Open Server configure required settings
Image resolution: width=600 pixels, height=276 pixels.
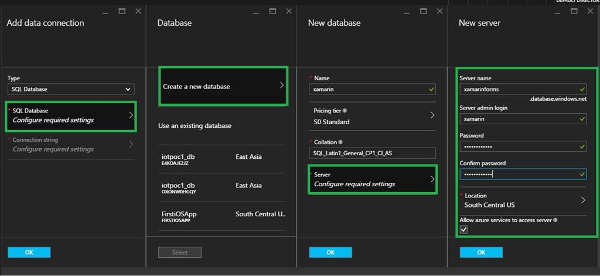[x=373, y=179]
